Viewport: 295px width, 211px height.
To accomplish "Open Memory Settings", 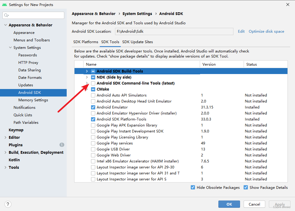I will pos(33,100).
